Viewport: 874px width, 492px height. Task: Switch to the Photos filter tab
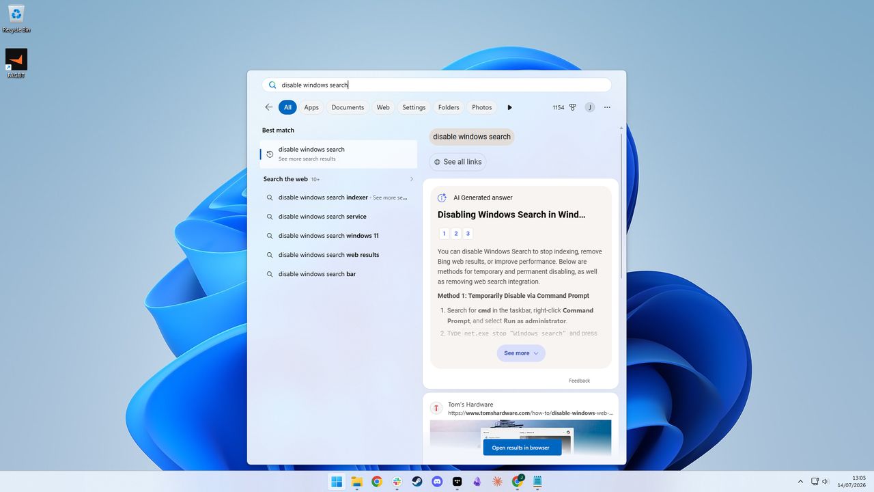click(x=481, y=107)
